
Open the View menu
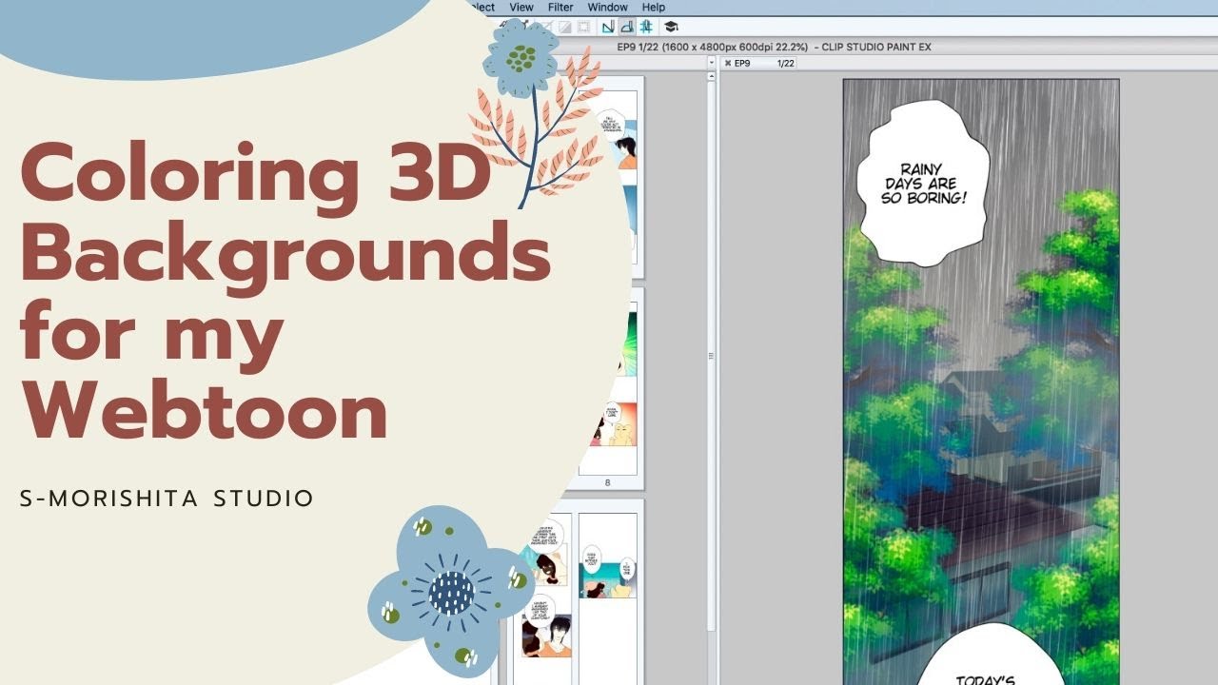(521, 7)
